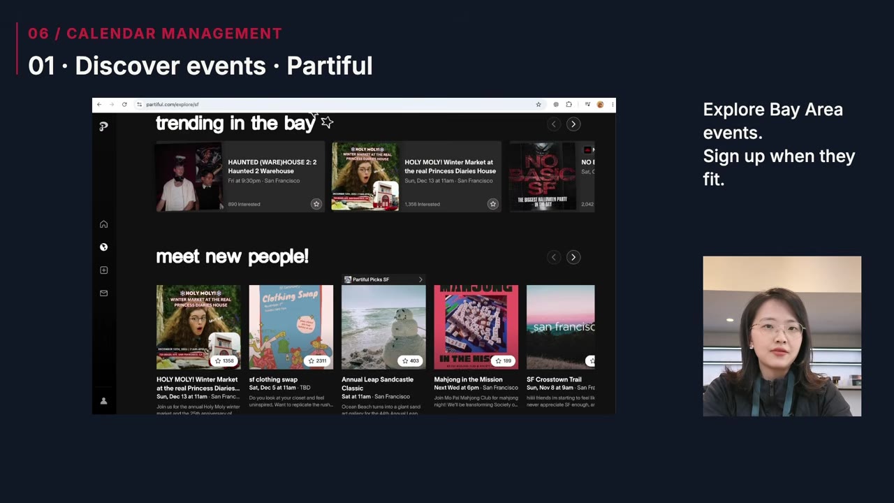Viewport: 894px width, 503px height.
Task: Click the '890 Interested' count text
Action: [x=244, y=205]
